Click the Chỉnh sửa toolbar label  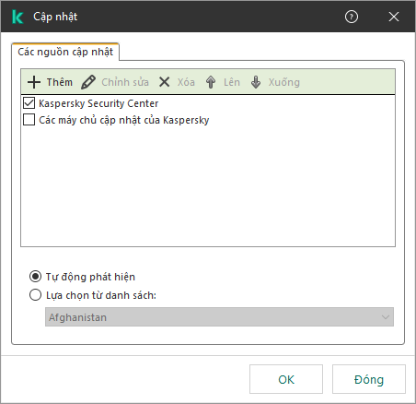(125, 82)
